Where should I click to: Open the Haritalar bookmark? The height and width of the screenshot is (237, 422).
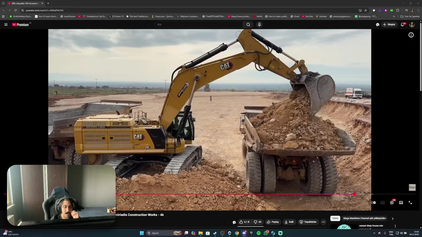click(321, 16)
